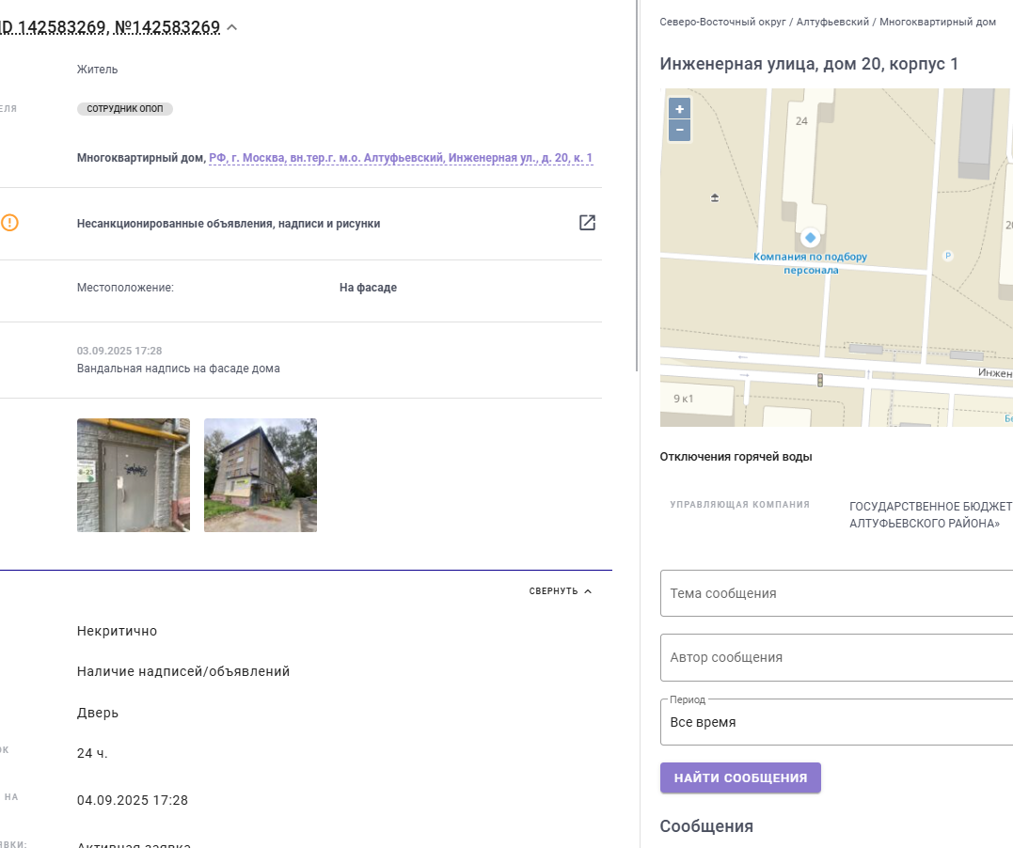
Task: Focus the Автор сообщения input field
Action: click(x=836, y=657)
